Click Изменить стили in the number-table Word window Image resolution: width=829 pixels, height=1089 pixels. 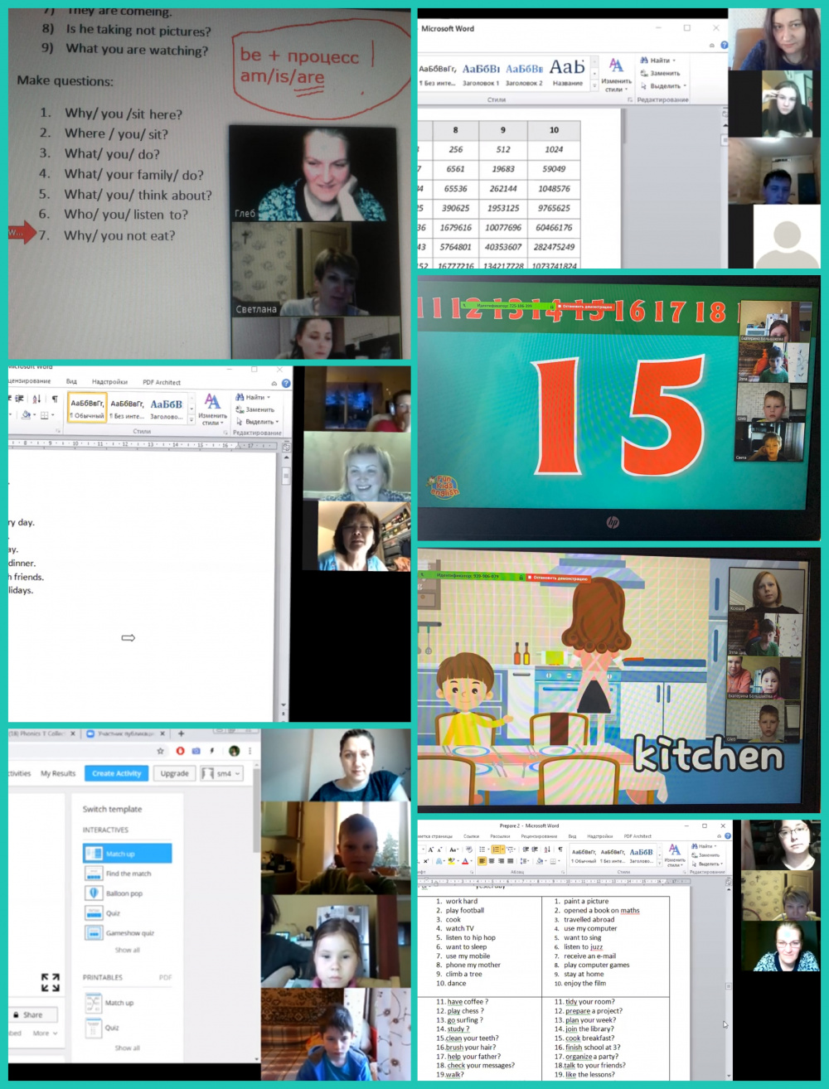[x=616, y=75]
